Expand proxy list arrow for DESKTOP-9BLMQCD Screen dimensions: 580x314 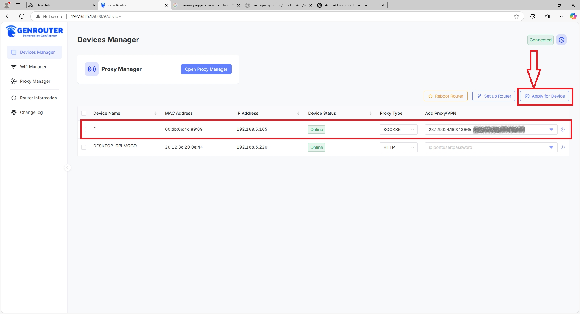(551, 147)
